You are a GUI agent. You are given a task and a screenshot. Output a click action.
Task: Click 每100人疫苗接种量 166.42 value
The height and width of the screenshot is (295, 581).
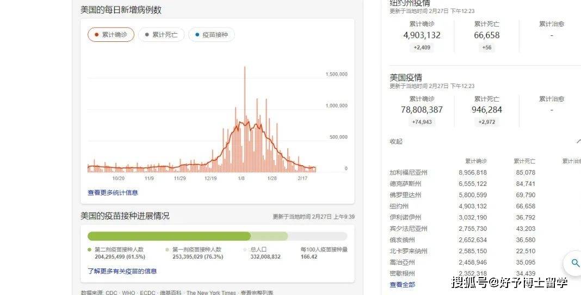click(308, 256)
